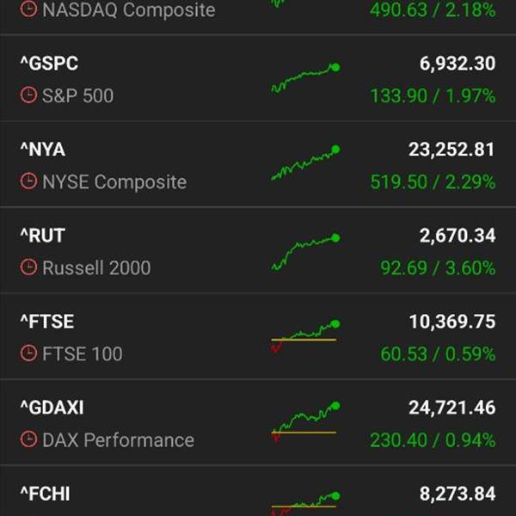Click S&P 500 price 6,932.30
Viewport: 516px width, 516px height.
click(x=452, y=64)
